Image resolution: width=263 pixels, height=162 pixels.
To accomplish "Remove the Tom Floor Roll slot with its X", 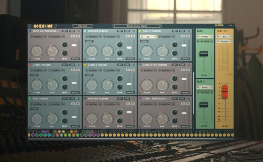I will click(x=79, y=31).
